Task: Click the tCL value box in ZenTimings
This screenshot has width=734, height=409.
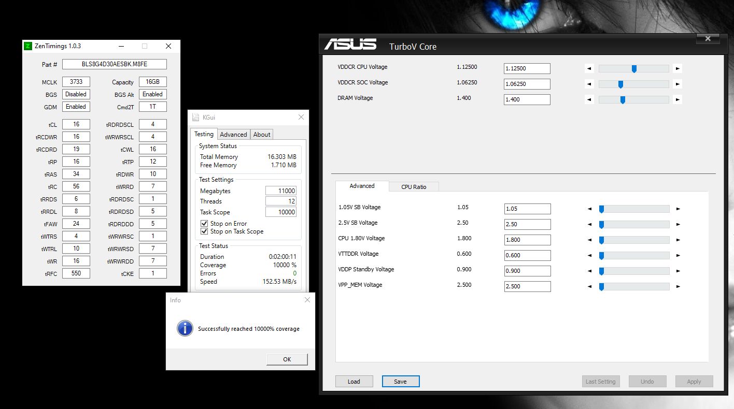Action: tap(76, 124)
